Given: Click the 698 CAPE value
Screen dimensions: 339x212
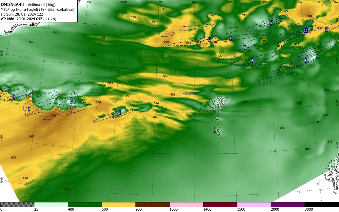Looking at the screenshot, I should pos(309,16).
